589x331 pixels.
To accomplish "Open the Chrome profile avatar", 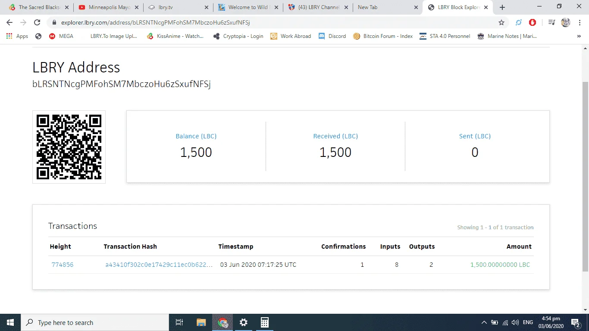I will pyautogui.click(x=566, y=23).
